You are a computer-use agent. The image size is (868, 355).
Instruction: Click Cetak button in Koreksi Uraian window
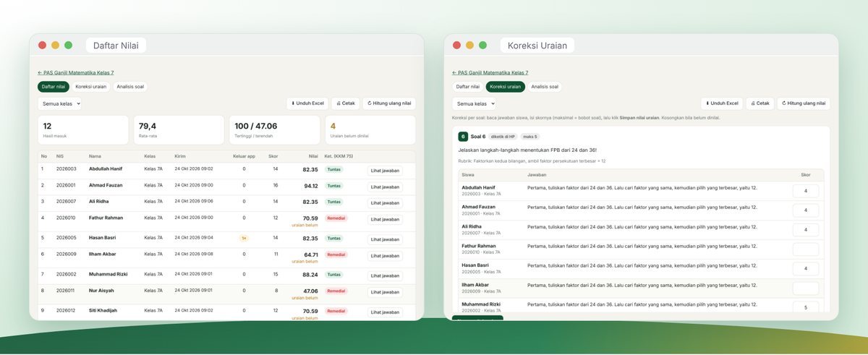pyautogui.click(x=760, y=103)
